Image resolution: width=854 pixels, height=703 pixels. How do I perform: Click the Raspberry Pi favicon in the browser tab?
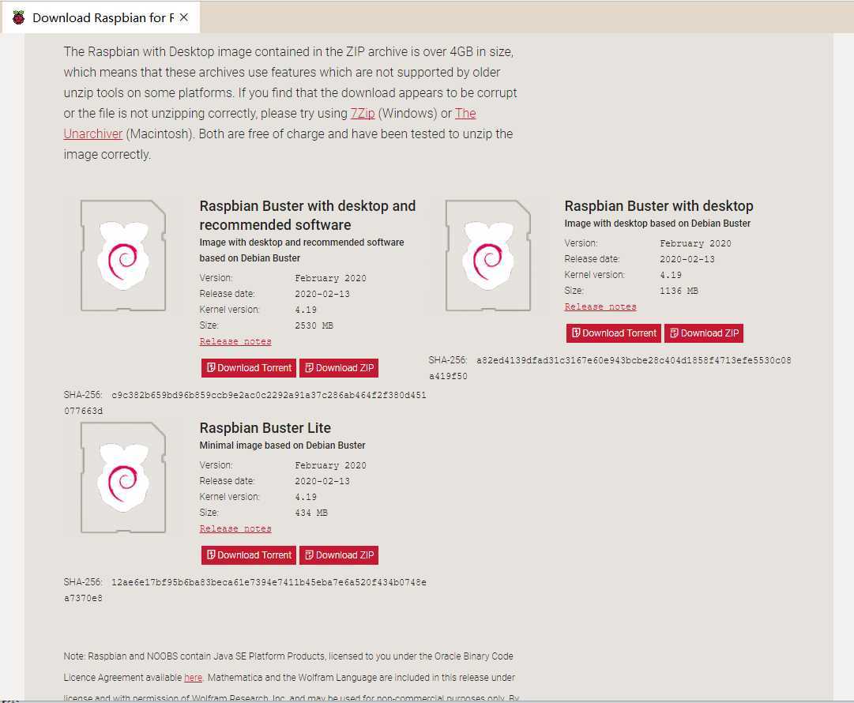pos(18,18)
